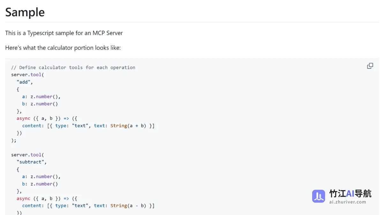Screen dimensions: 383x215
Task: Click the closing ");" after the add tool
Action: click(14, 140)
